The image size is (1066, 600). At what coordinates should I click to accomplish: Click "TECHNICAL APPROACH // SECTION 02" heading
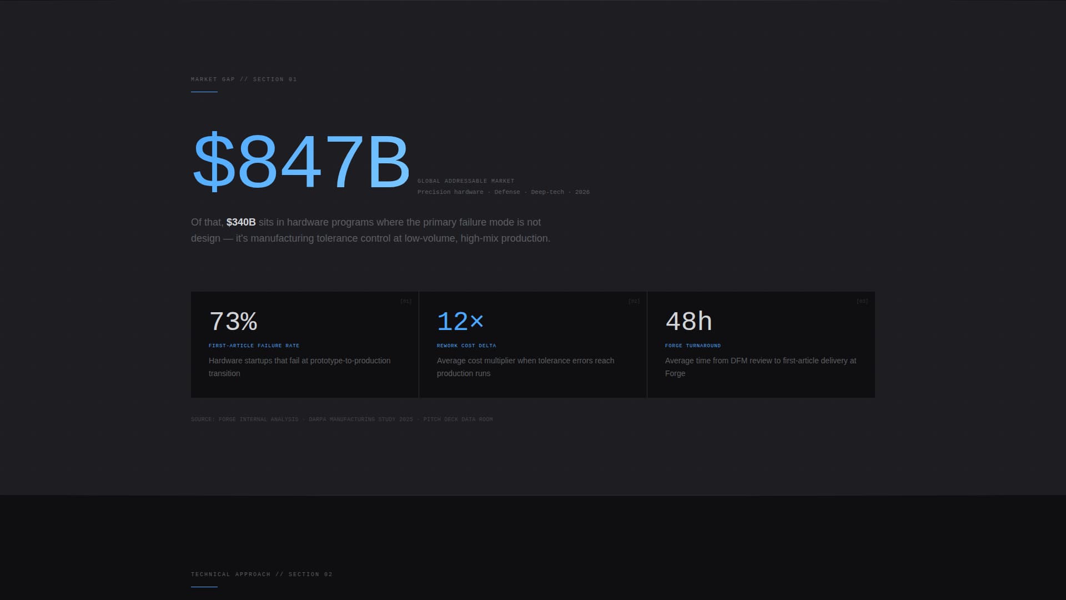(x=262, y=574)
